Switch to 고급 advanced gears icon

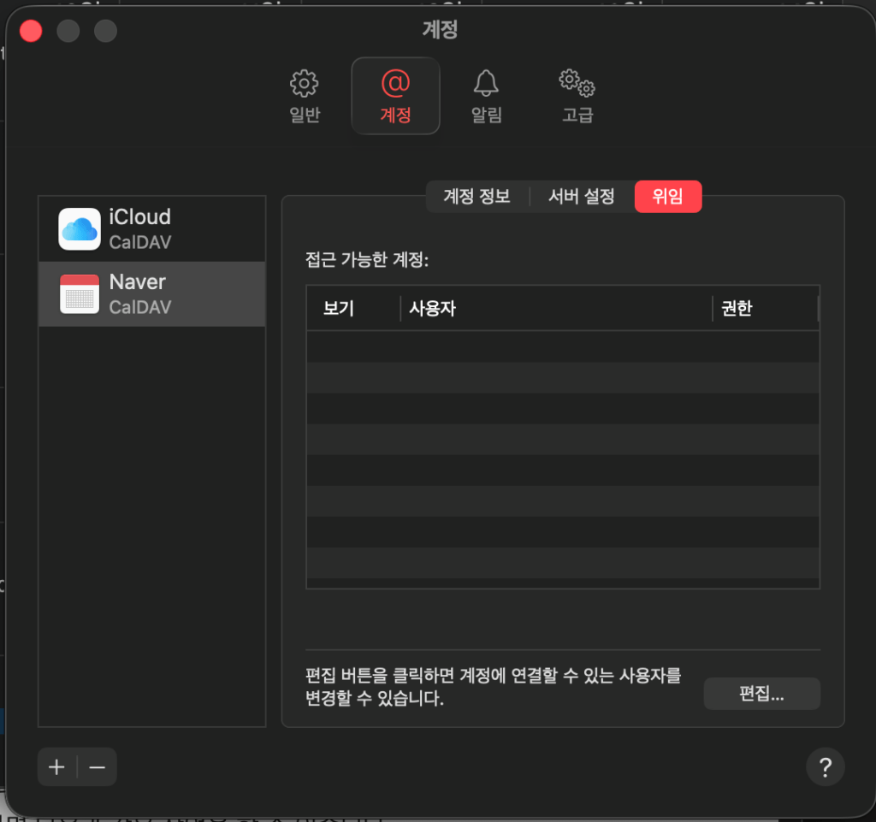coord(577,84)
